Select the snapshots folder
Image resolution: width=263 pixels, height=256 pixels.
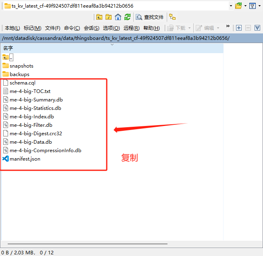18,66
